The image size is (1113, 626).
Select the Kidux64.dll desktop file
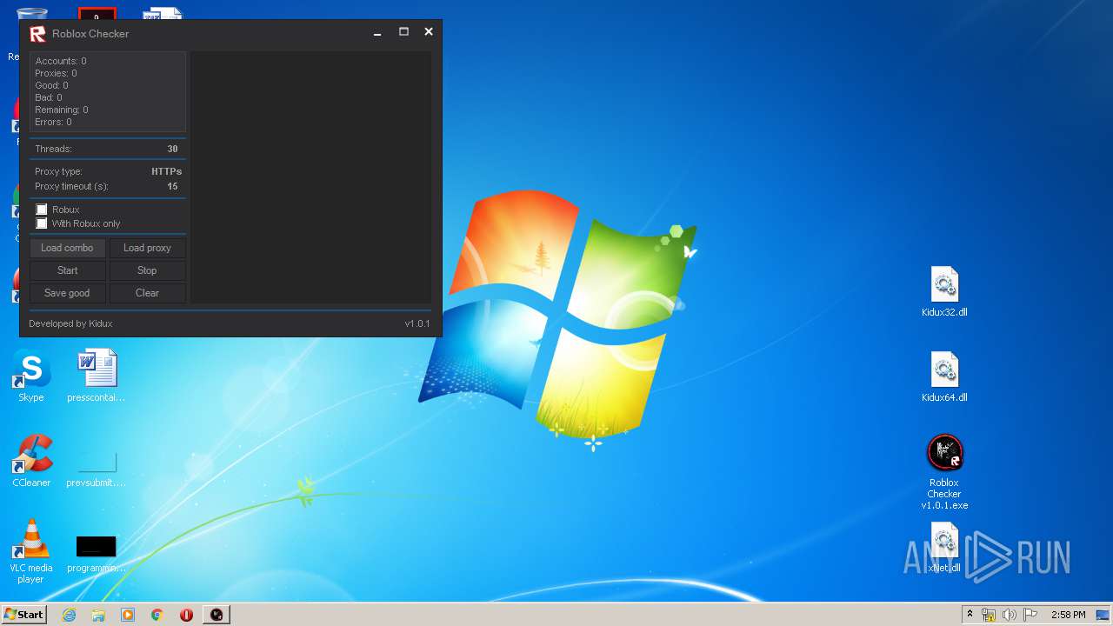944,377
